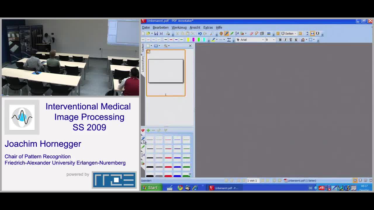Add a favorite with the green plus
Screen dimensions: 374x210
[148, 130]
